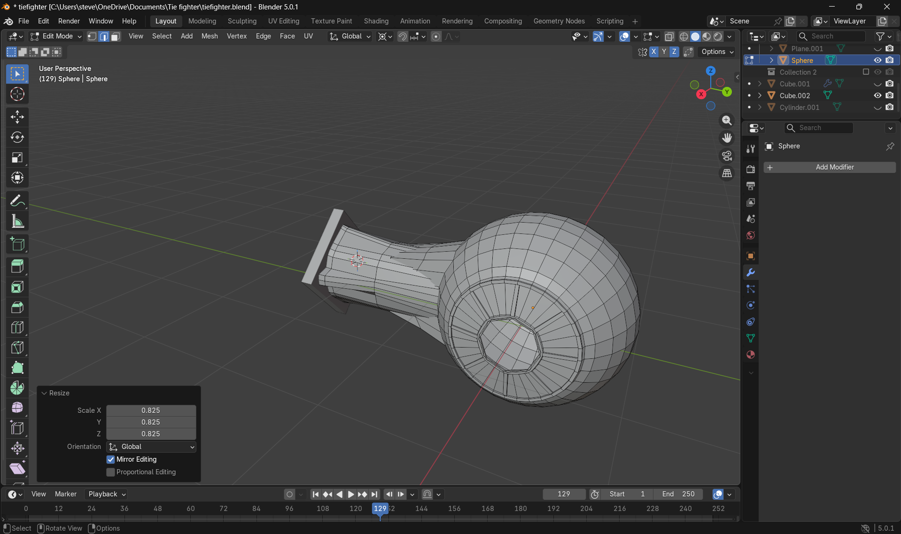901x534 pixels.
Task: Expand Cube.001 in the outliner
Action: 760,84
